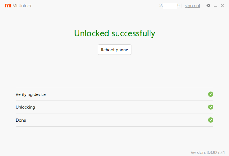Click the Mi Unlock title text
This screenshot has width=229, height=156.
(22, 6)
